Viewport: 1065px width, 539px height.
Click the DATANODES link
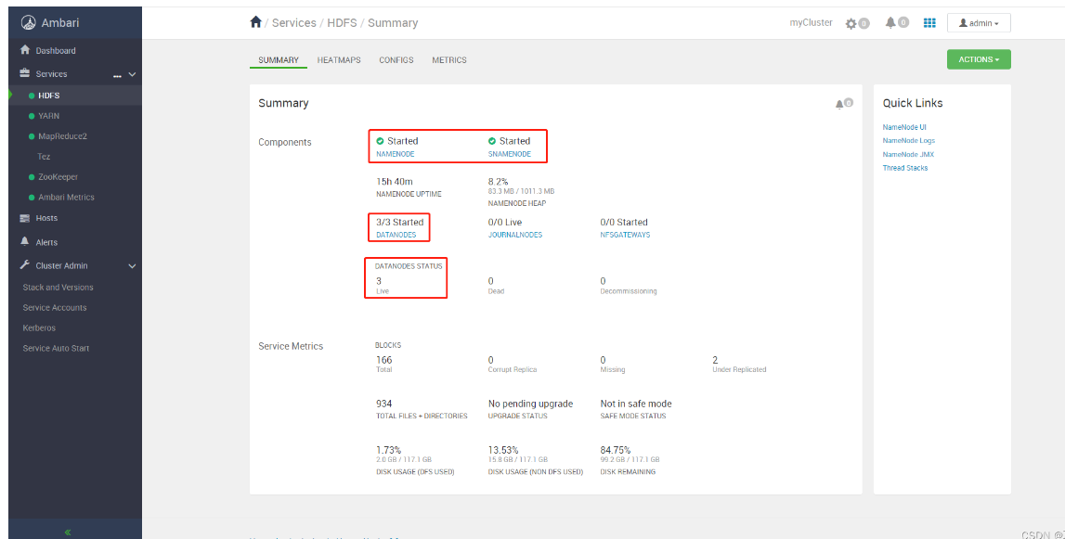[396, 235]
